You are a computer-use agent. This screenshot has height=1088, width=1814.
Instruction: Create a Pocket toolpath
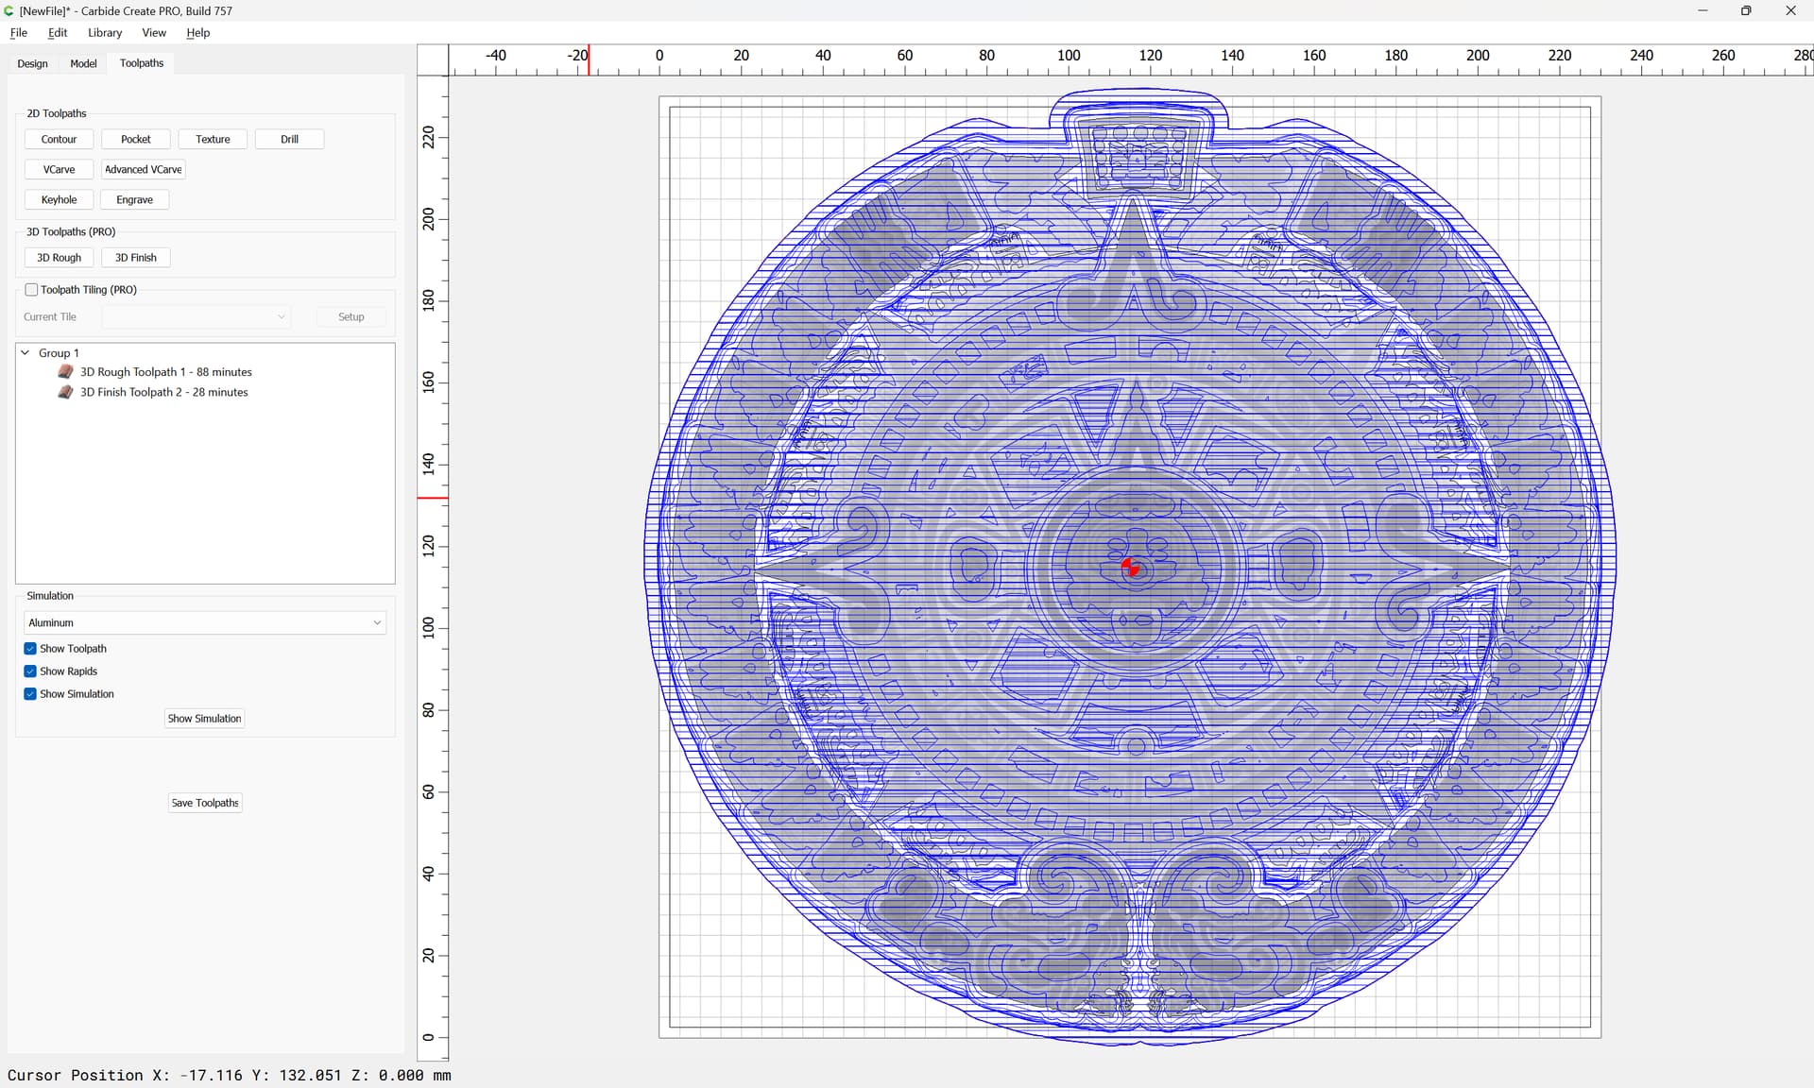tap(135, 139)
